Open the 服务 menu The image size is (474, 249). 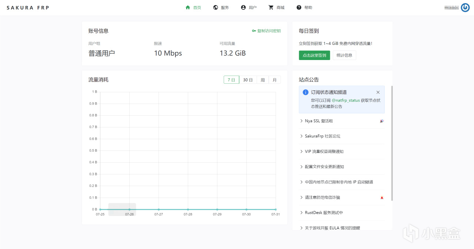[x=224, y=7]
